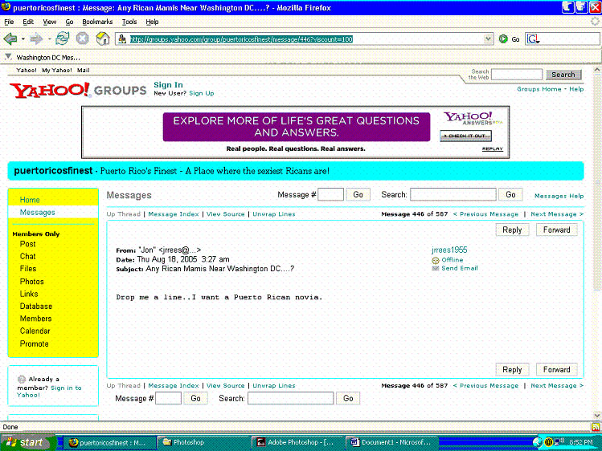Screen dimensions: 602x451
Task: Select Home in the yellow sidebar
Action: (x=30, y=200)
